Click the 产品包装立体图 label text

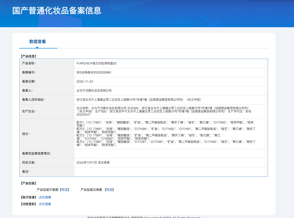91,190
